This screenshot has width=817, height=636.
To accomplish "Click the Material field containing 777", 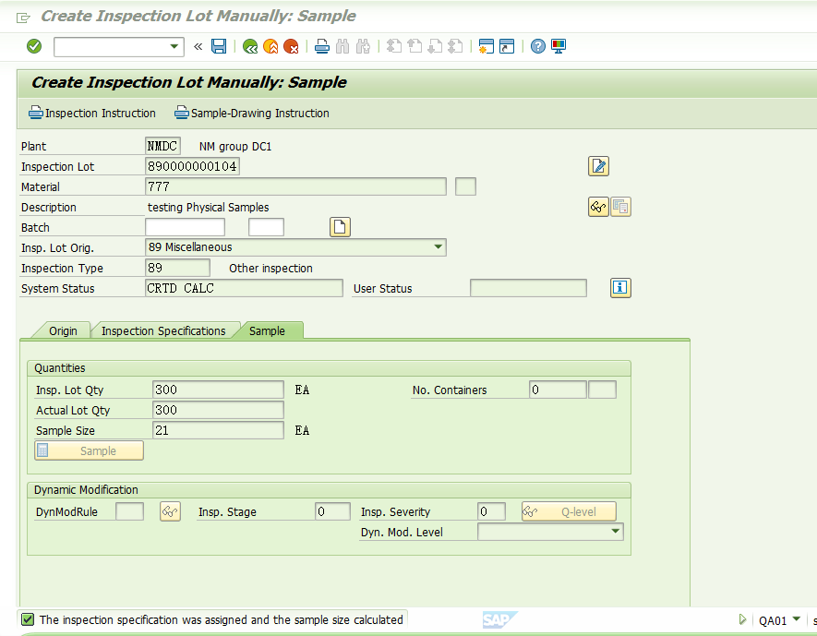I will point(295,186).
